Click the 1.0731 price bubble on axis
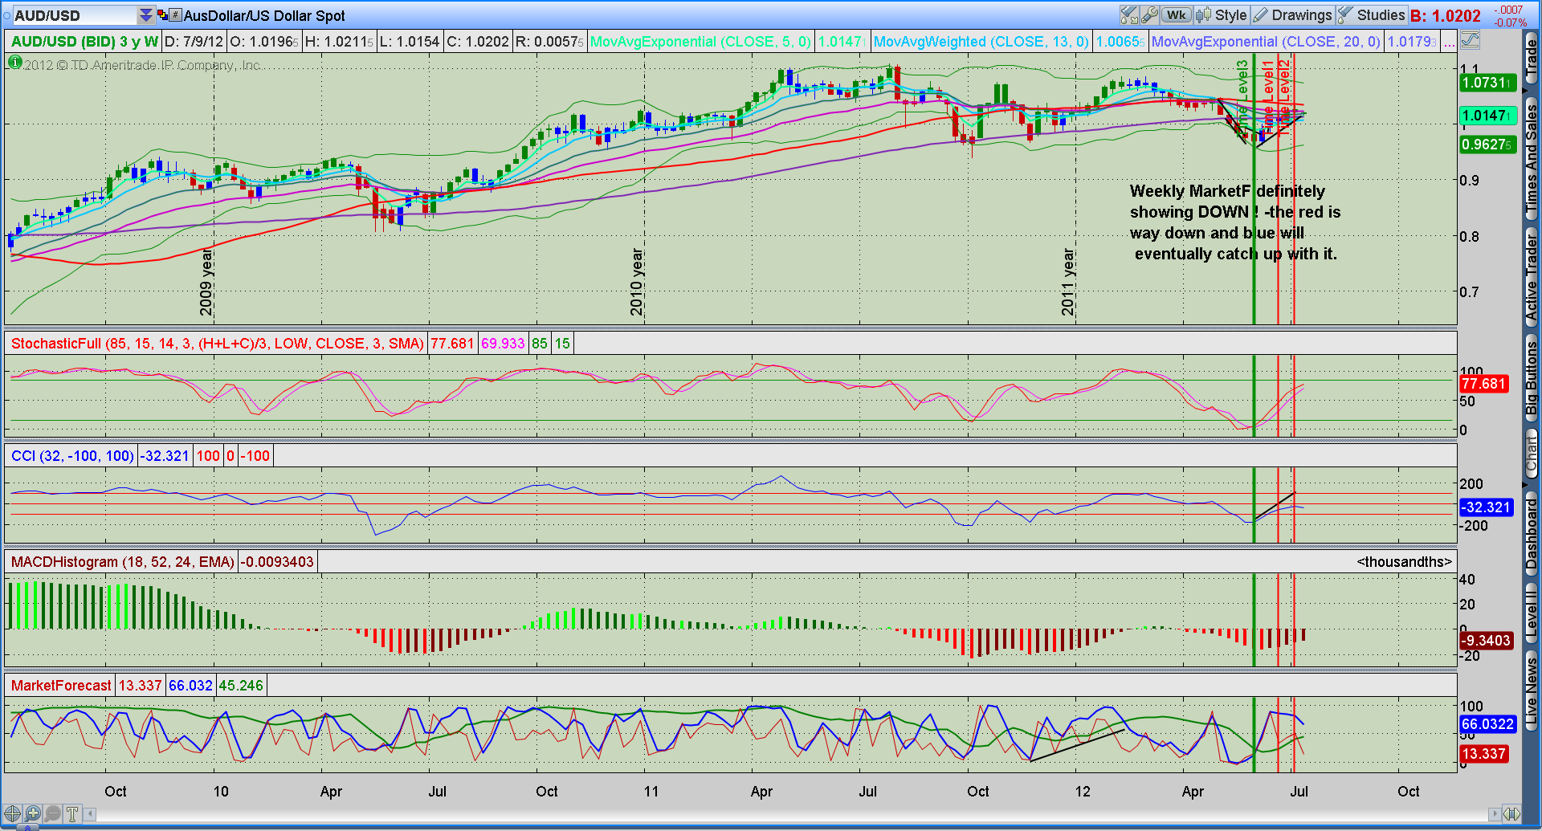The height and width of the screenshot is (831, 1542). [1487, 83]
